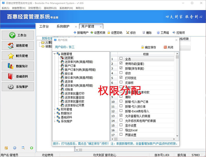Enable 反审核 permission checkbox

(x=121, y=82)
